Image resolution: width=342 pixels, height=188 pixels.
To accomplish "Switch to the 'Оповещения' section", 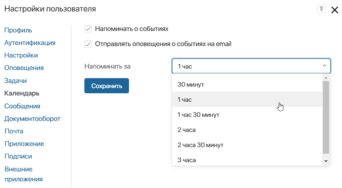I will tap(24, 68).
